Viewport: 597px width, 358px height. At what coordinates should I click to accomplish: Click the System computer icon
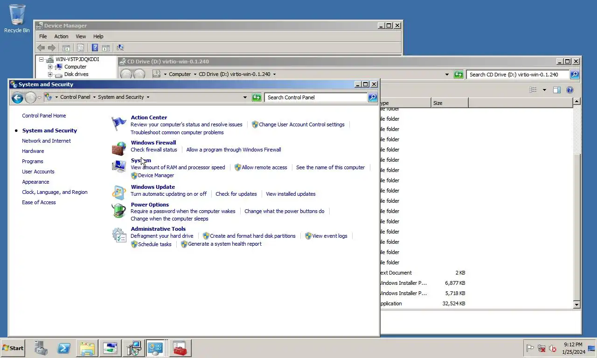pos(119,166)
